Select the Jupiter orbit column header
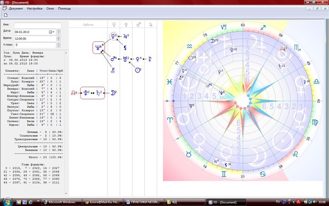This screenshot has height=206, width=329. (151, 25)
